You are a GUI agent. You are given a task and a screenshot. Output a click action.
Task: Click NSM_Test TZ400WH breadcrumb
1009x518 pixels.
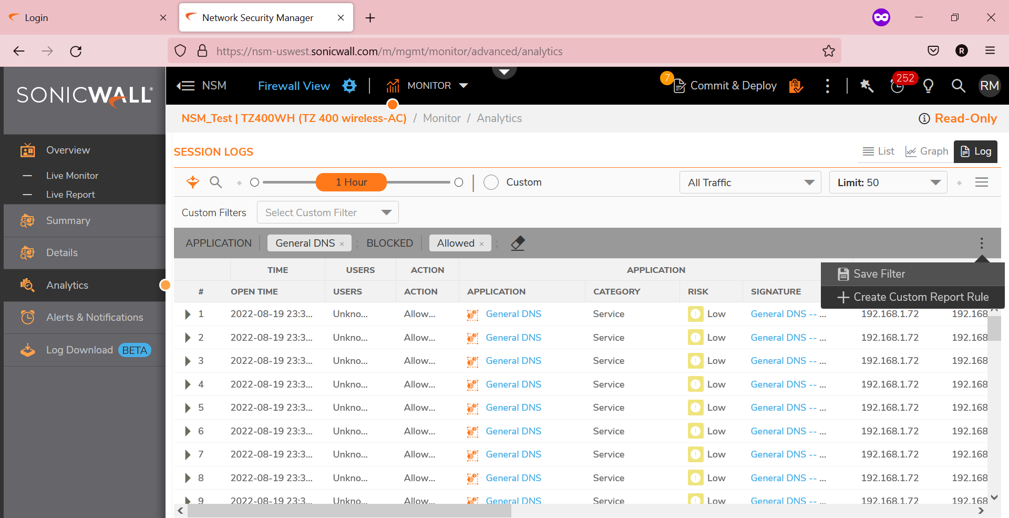click(x=294, y=118)
